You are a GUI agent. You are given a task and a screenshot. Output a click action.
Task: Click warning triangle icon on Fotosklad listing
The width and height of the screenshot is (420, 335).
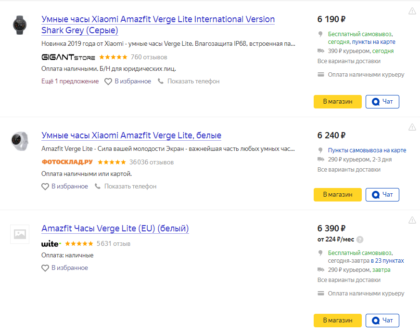[x=412, y=127]
